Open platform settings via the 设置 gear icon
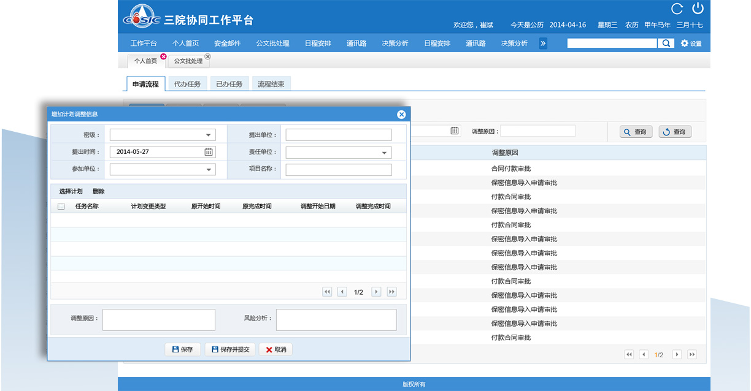 click(x=685, y=43)
